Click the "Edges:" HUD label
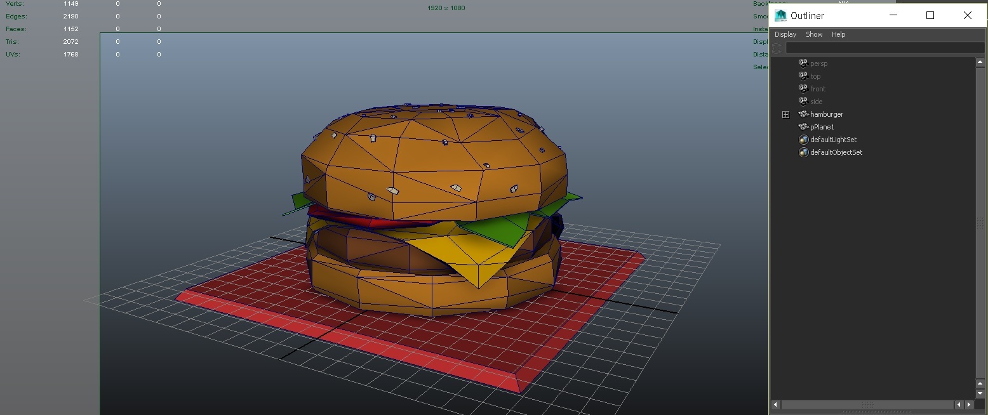This screenshot has height=415, width=988. [16, 16]
